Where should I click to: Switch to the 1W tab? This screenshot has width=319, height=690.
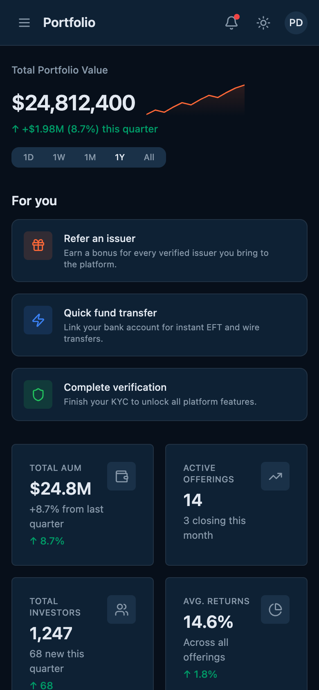59,157
